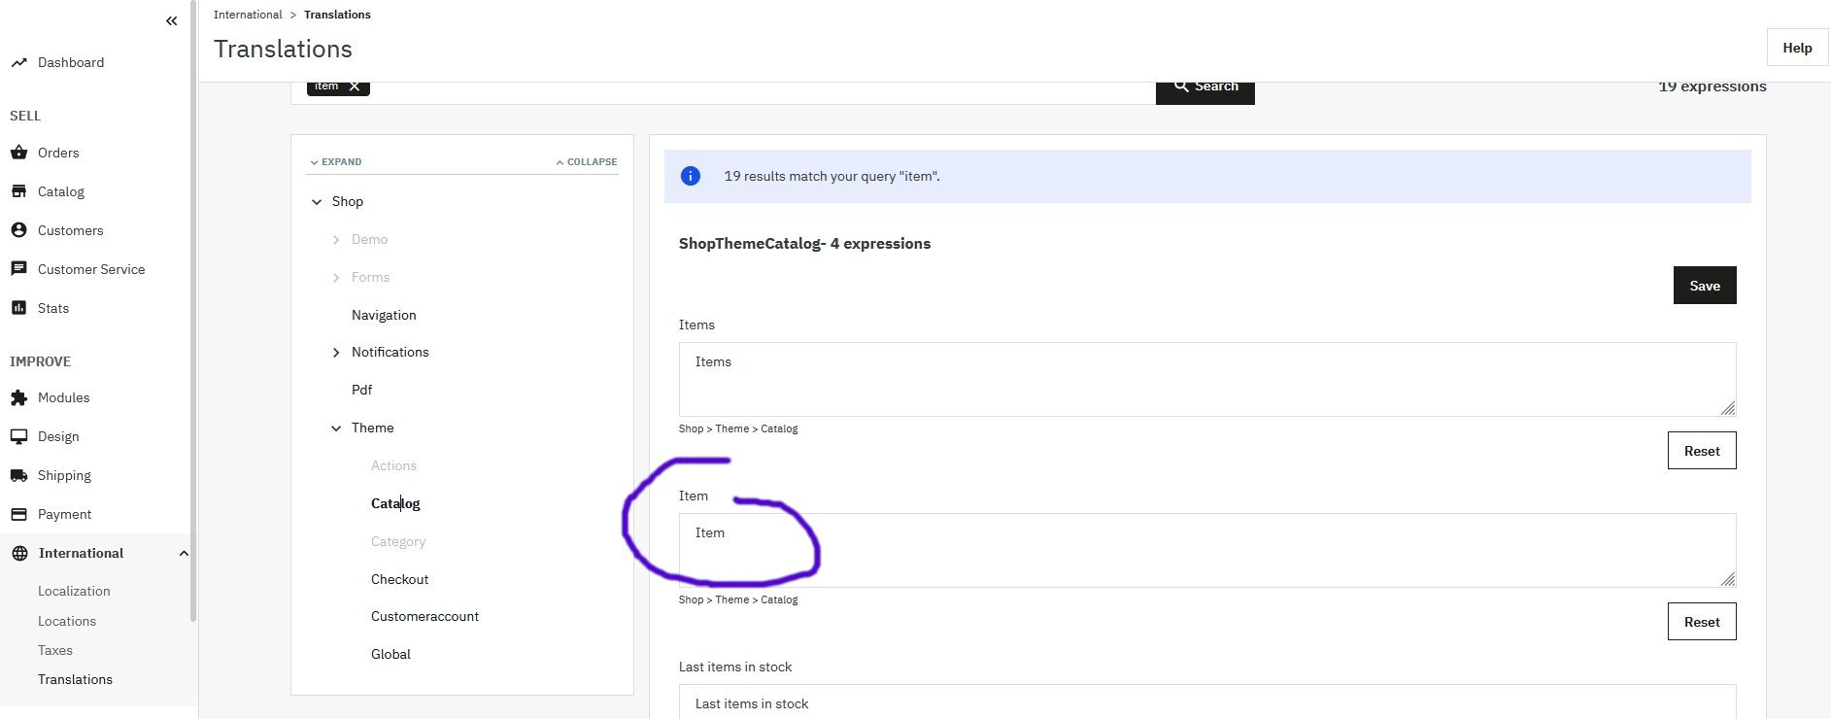Click the Dashboard trend icon
The width and height of the screenshot is (1831, 719).
[18, 62]
